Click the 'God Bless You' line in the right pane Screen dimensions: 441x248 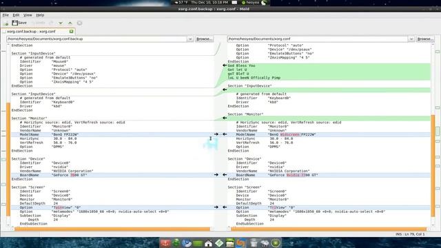(x=241, y=65)
